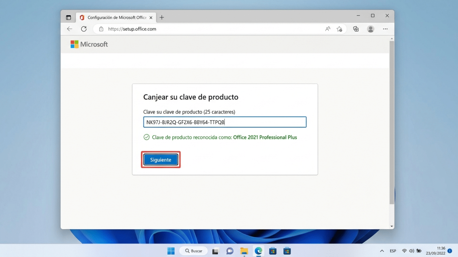Screen dimensions: 458x257
Task: Select the product key input field
Action: tap(224, 122)
